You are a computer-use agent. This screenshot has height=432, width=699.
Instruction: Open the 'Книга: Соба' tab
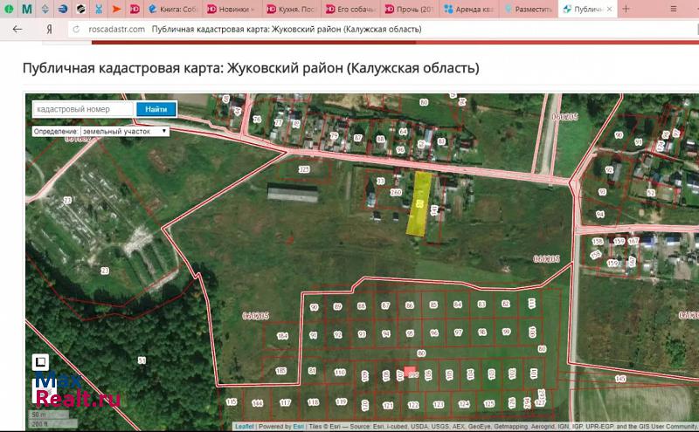click(x=173, y=10)
